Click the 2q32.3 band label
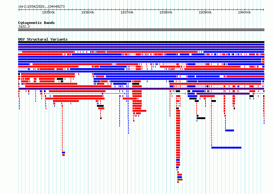This screenshot has width=273, height=194. click(x=24, y=26)
